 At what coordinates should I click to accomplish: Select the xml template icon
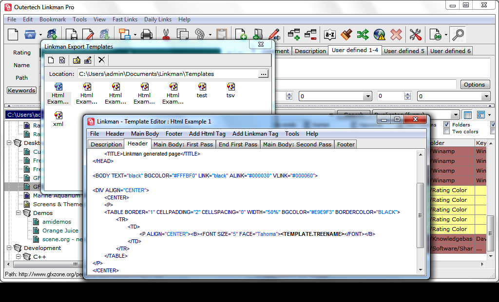[58, 119]
